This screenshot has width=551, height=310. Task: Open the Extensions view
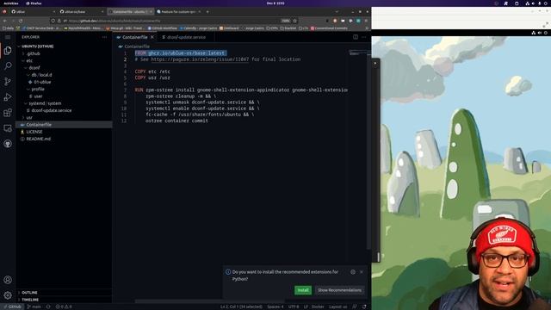(x=8, y=113)
